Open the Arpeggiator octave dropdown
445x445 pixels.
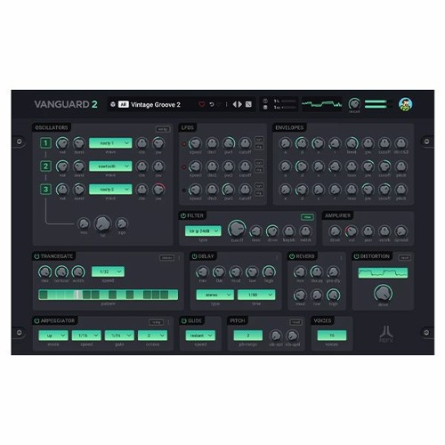[x=152, y=336]
